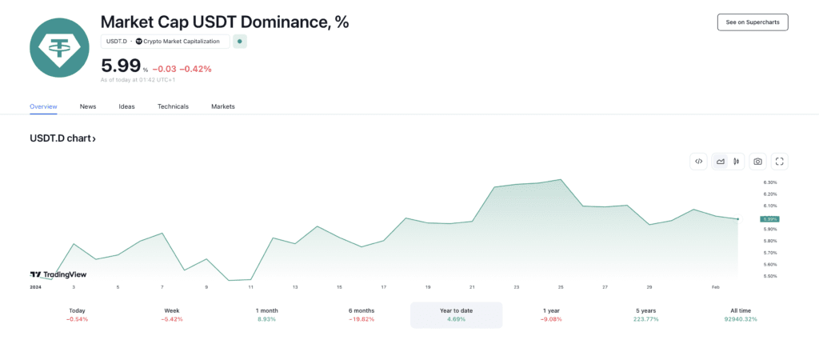This screenshot has width=819, height=344.
Task: Switch to candlestick chart style
Action: point(736,162)
